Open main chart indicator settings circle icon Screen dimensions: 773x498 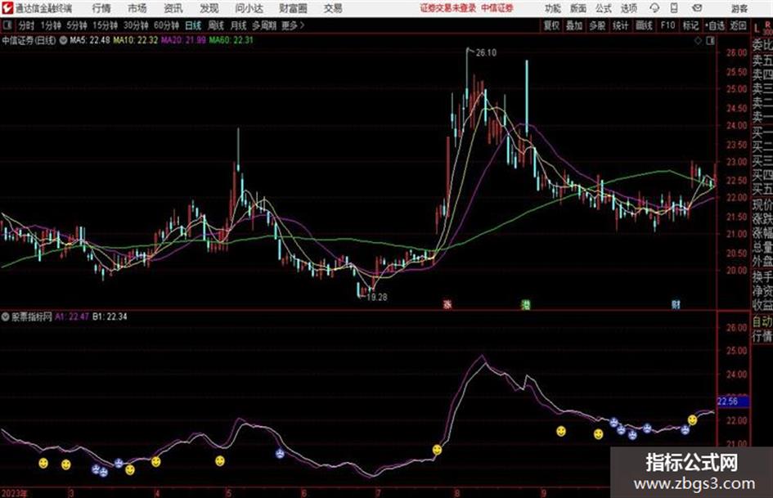coord(63,40)
